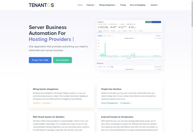
Task: Open the Contact dropdown in the navbar
Action: tap(155, 5)
